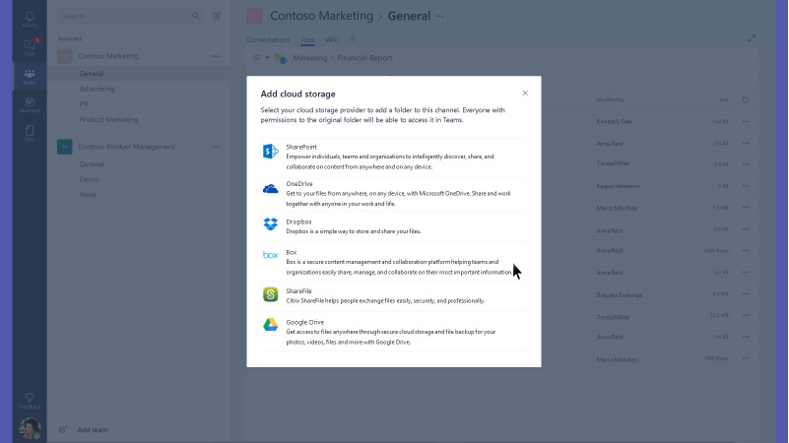Open more options for Contoso Marketing team
Screen dimensions: 789x443
point(216,56)
